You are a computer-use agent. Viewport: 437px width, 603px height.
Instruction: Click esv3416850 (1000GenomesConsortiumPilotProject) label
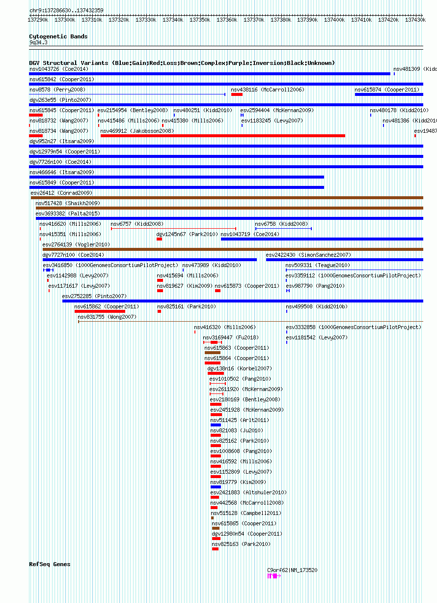110,265
